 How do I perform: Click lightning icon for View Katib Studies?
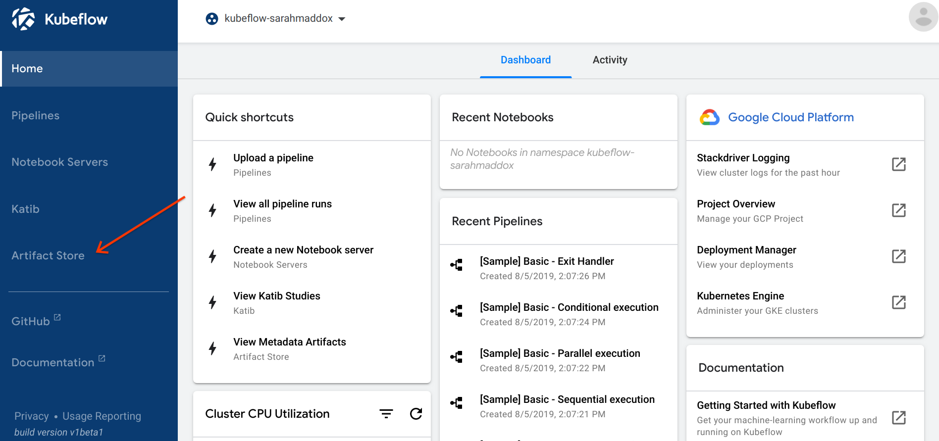212,302
